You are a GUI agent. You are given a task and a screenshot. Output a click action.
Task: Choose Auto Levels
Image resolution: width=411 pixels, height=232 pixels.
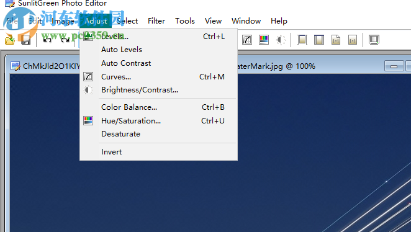[x=158, y=50]
